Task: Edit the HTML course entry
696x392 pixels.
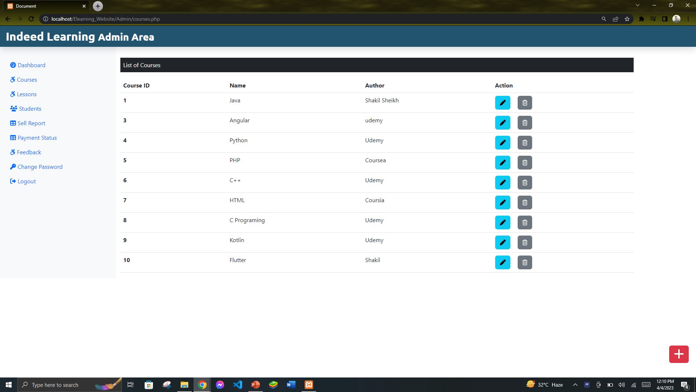Action: (x=502, y=203)
